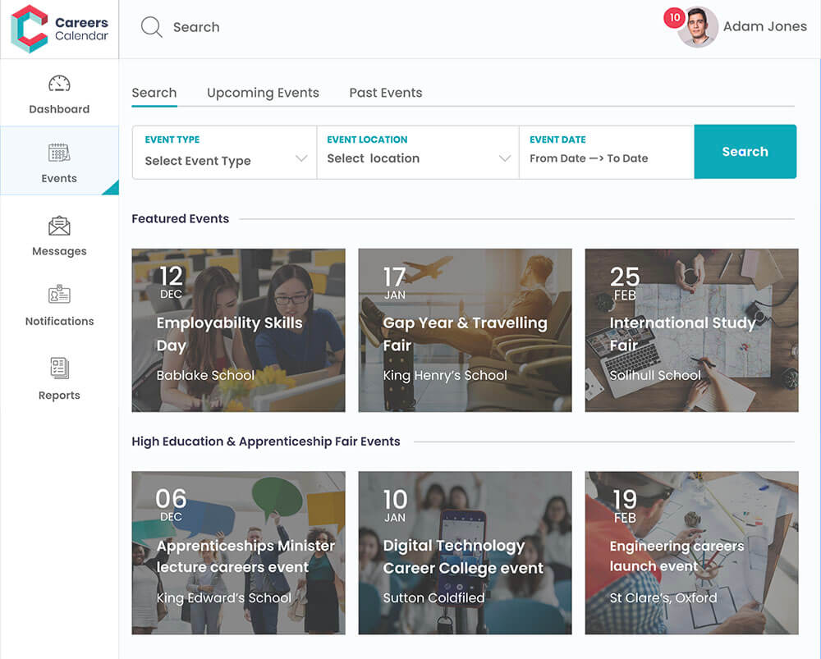The image size is (821, 659).
Task: Open the Messages envelope icon
Action: [x=59, y=226]
